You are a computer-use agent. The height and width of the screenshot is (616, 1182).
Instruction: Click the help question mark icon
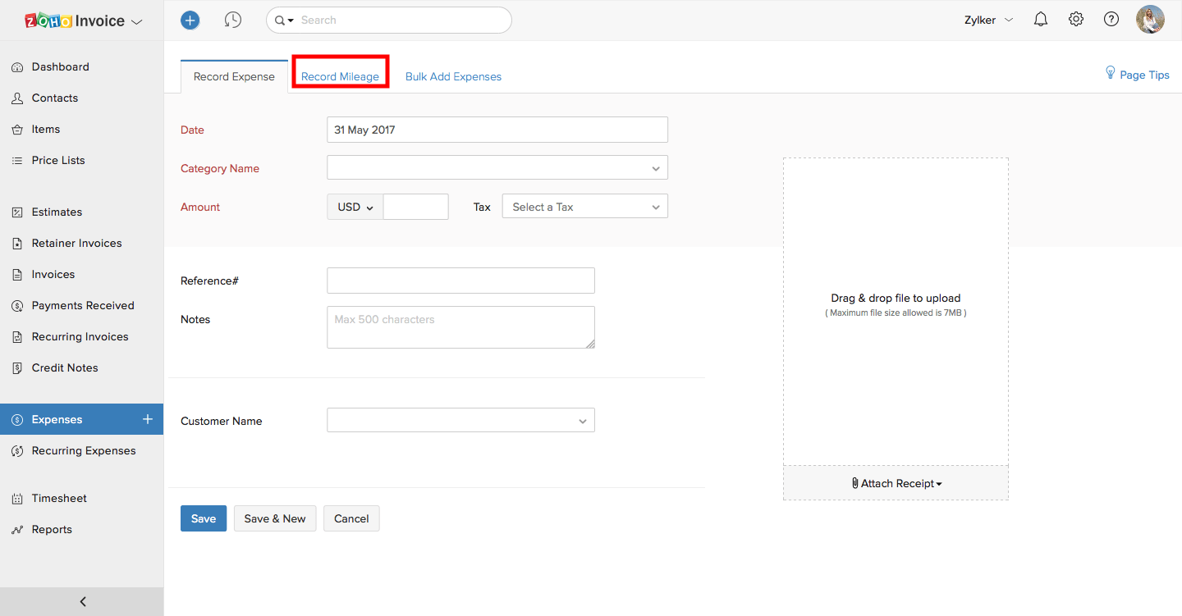click(1111, 20)
